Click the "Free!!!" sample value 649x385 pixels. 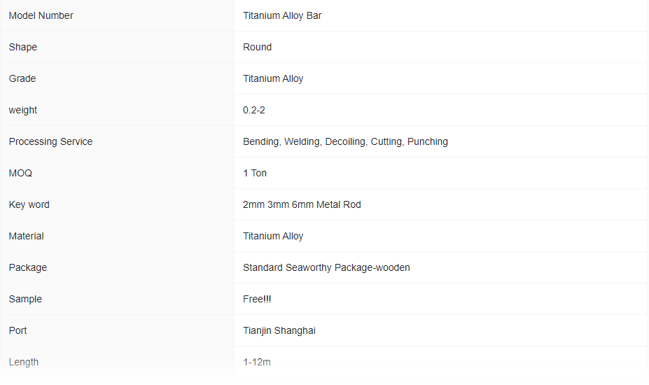(257, 299)
